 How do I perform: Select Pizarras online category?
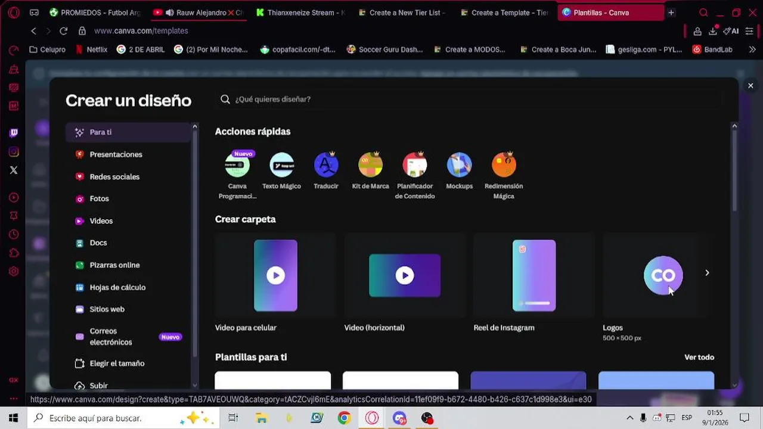(x=128, y=265)
